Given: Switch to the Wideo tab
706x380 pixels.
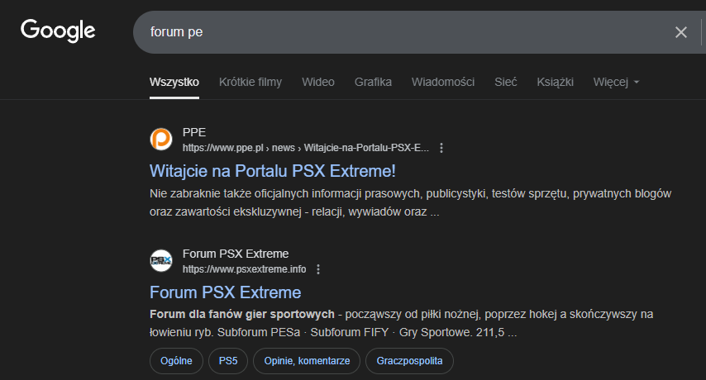Looking at the screenshot, I should pos(318,82).
